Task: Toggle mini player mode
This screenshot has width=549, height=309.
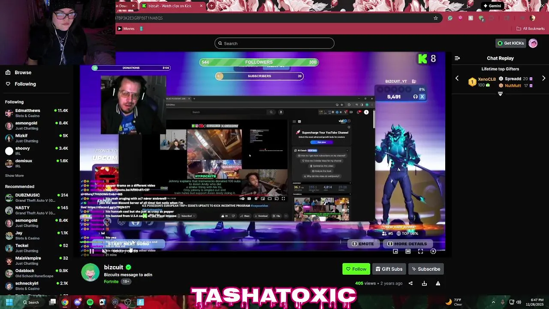Action: pyautogui.click(x=395, y=251)
